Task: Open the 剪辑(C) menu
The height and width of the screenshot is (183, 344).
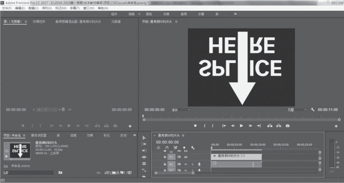Action: pyautogui.click(x=33, y=8)
